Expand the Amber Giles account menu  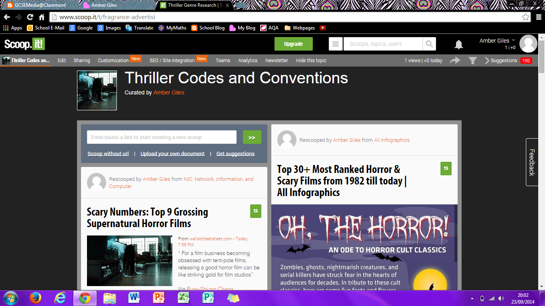point(497,41)
